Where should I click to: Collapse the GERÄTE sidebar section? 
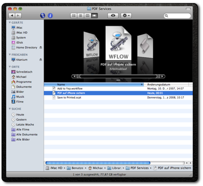tap(10, 23)
